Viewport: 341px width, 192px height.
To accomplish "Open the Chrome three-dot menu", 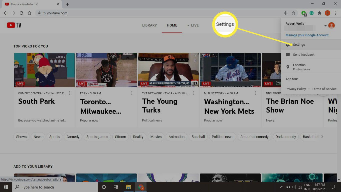I will [x=335, y=13].
